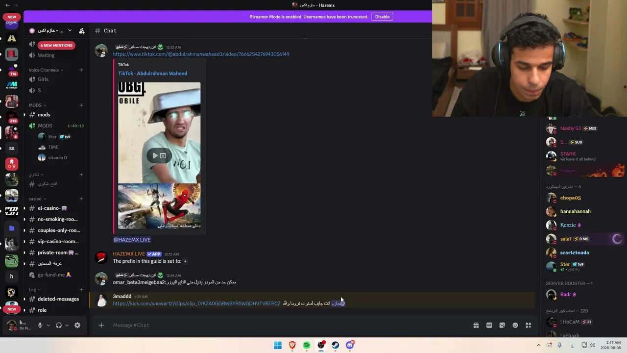The height and width of the screenshot is (353, 627).
Task: Launch Brave browser from taskbar
Action: click(x=292, y=345)
